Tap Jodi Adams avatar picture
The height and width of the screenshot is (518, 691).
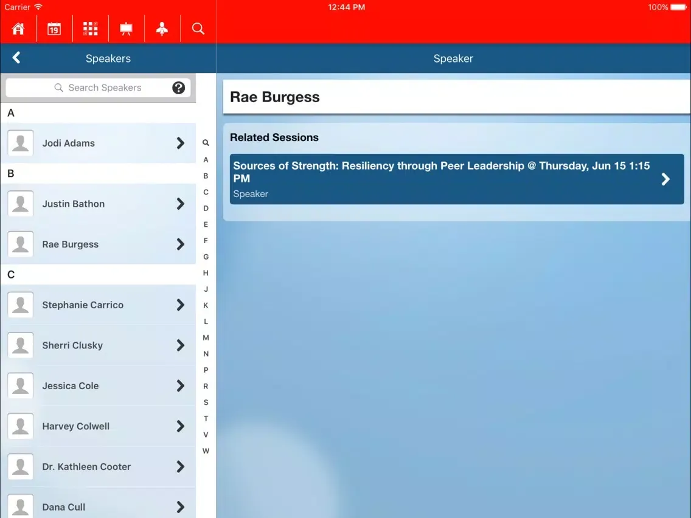(20, 143)
